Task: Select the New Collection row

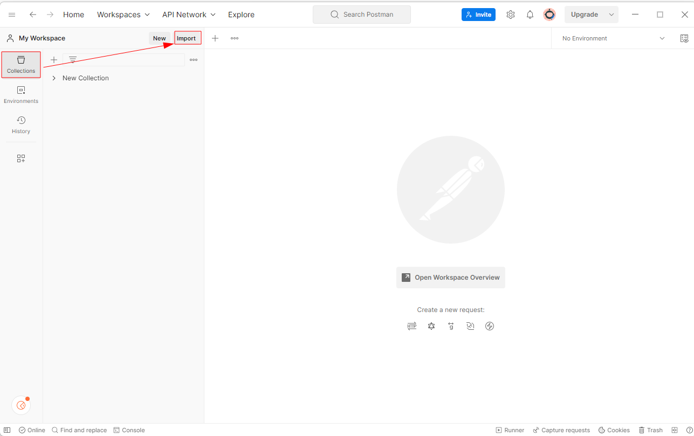Action: coord(123,78)
